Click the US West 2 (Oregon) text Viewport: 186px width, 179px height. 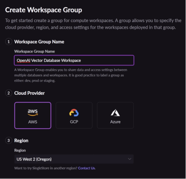point(34,159)
